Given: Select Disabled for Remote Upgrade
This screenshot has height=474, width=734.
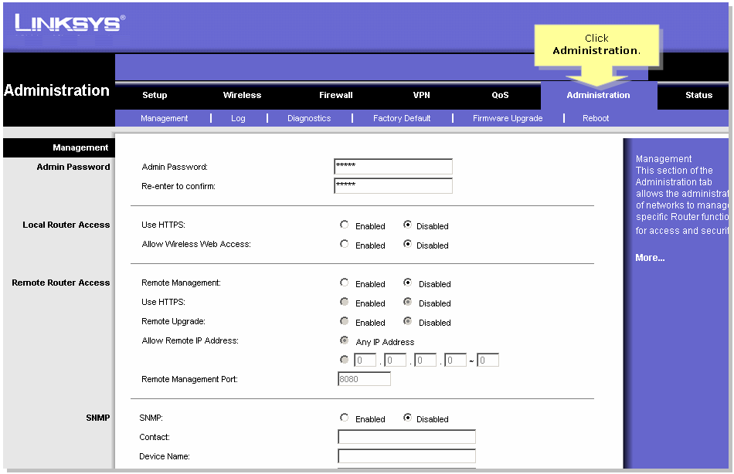Looking at the screenshot, I should pos(407,321).
